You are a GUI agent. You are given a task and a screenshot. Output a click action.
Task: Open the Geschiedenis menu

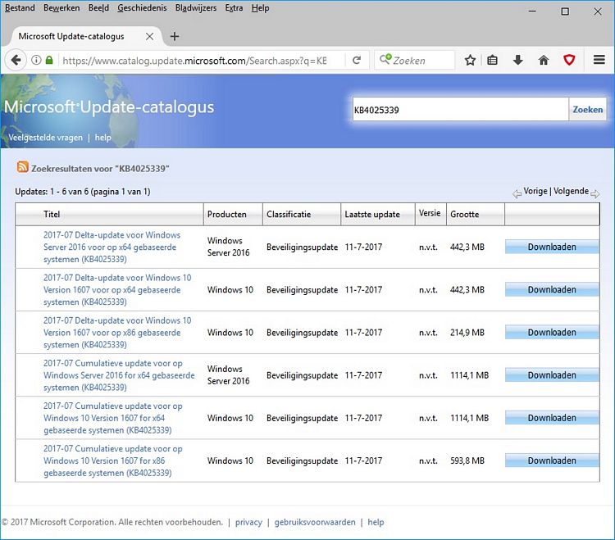(x=142, y=8)
